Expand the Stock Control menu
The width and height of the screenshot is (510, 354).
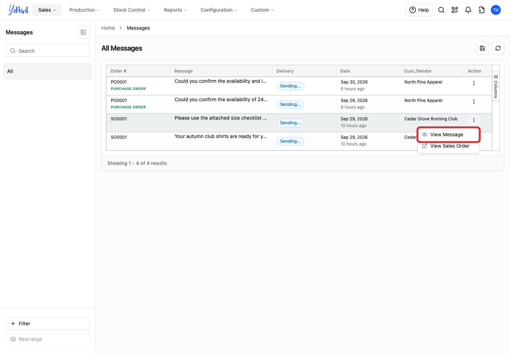coord(132,10)
